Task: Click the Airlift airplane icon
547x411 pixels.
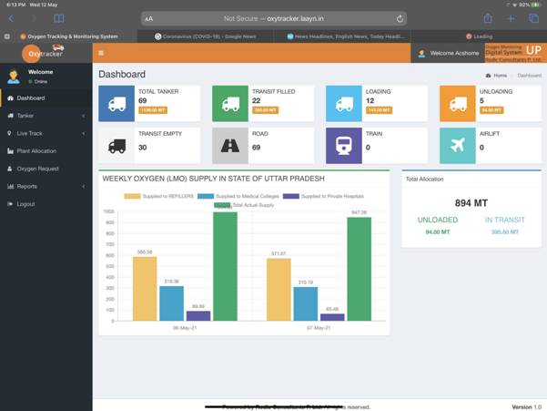Action: point(457,145)
